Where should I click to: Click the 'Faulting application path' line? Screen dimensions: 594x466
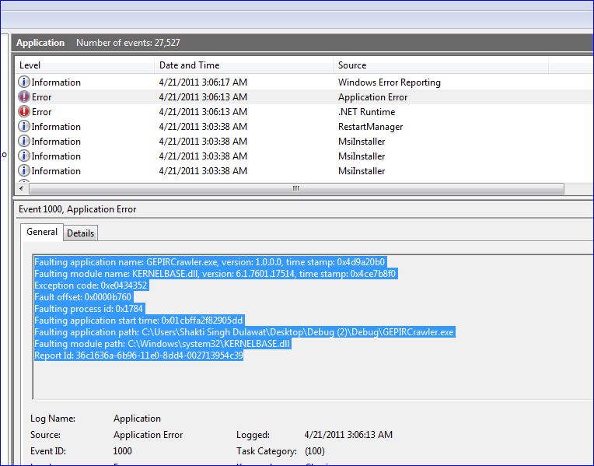point(244,332)
